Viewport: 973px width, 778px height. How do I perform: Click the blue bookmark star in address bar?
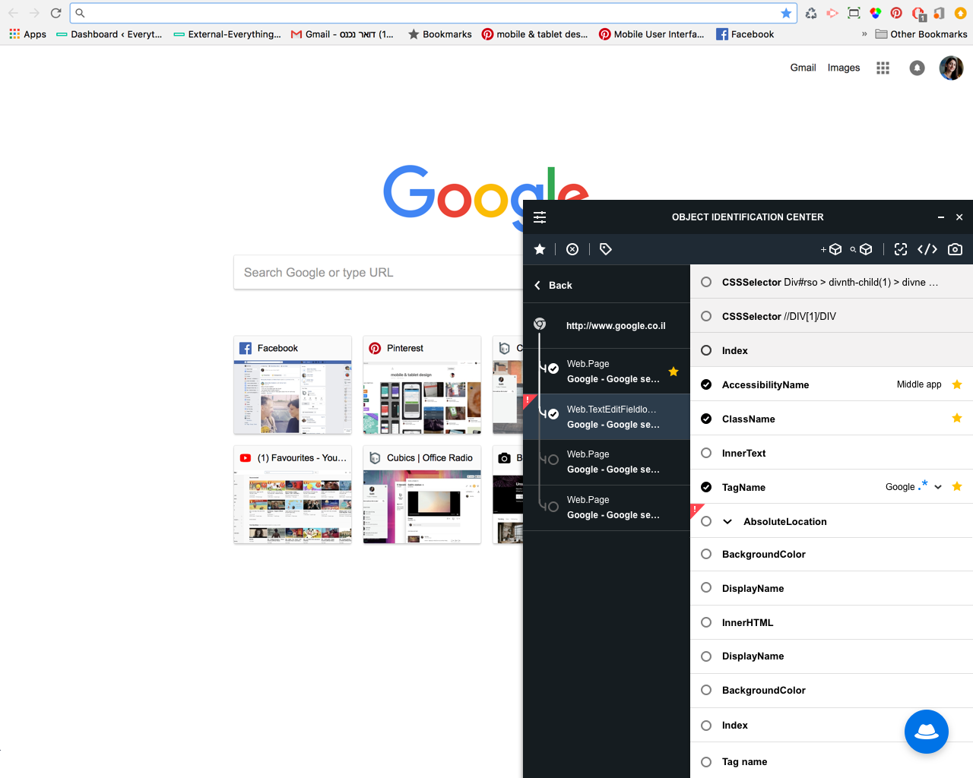[x=786, y=13]
